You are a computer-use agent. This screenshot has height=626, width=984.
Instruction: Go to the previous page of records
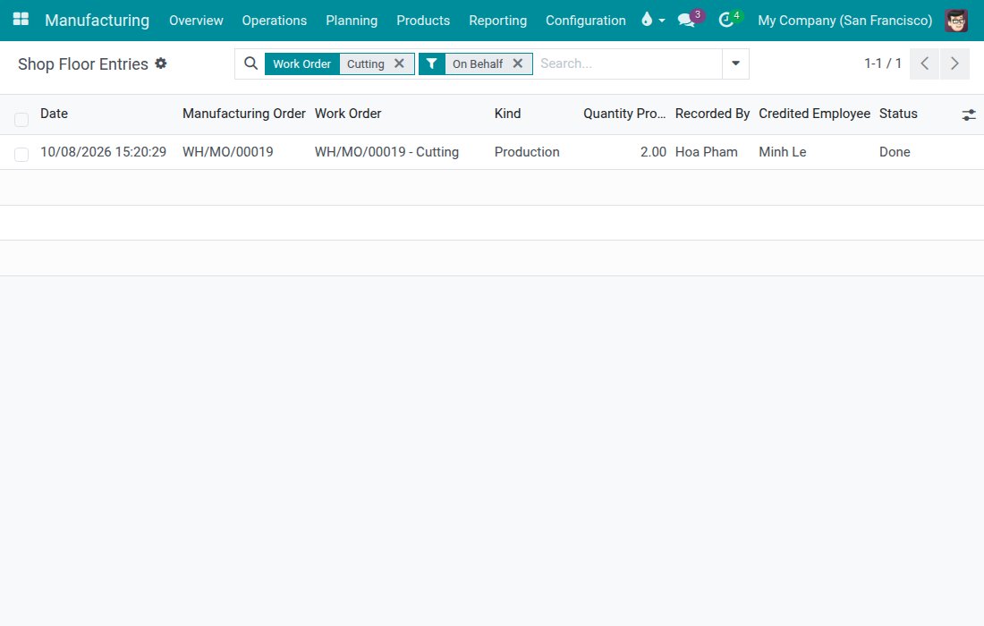924,63
